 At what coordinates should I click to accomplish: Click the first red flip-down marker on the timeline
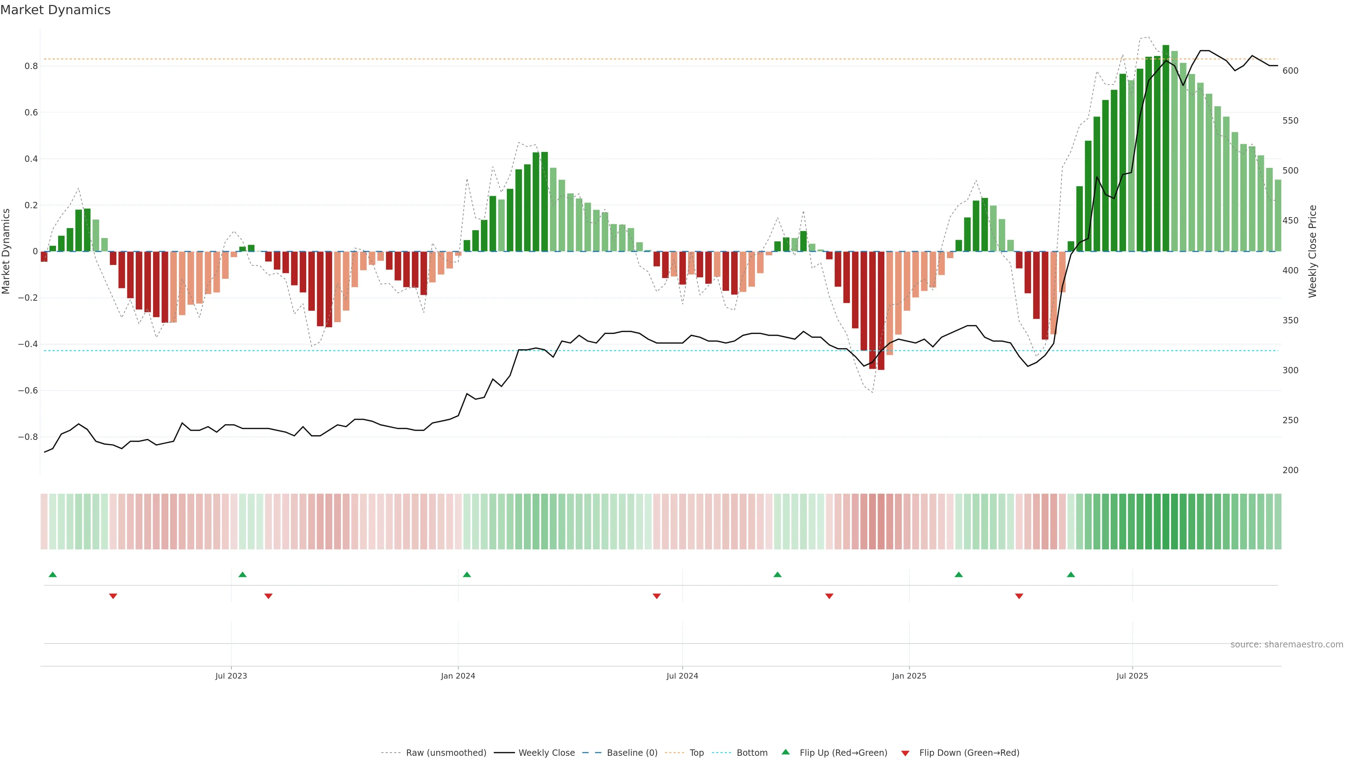(113, 596)
